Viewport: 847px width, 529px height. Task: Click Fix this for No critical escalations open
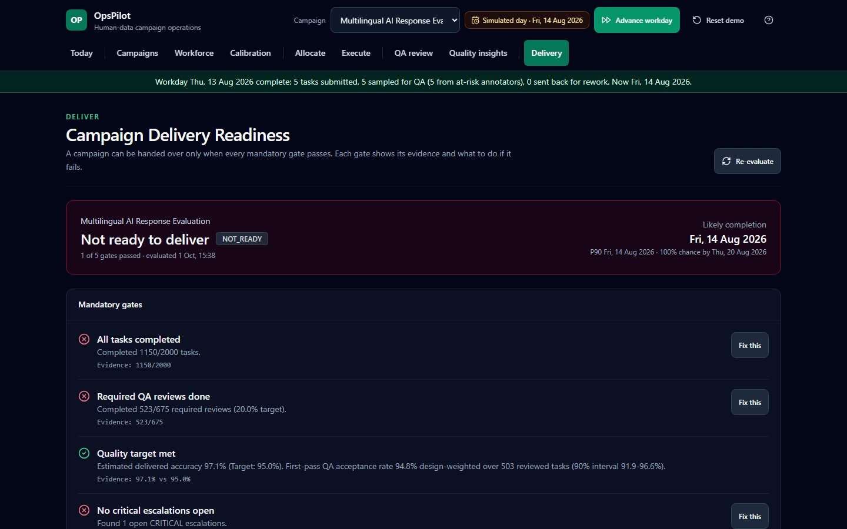750,517
